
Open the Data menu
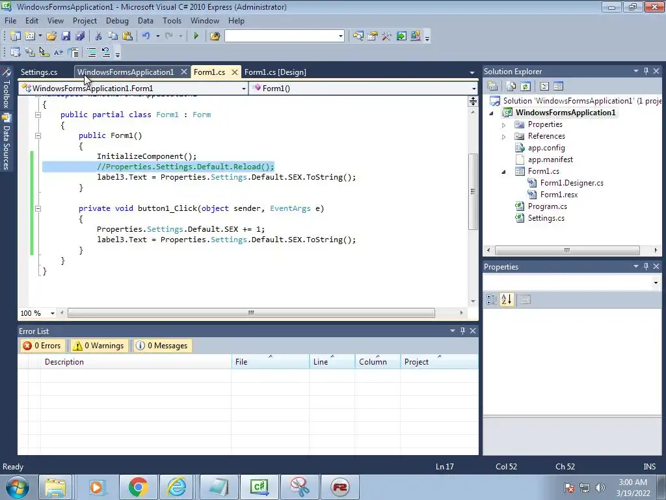(145, 21)
